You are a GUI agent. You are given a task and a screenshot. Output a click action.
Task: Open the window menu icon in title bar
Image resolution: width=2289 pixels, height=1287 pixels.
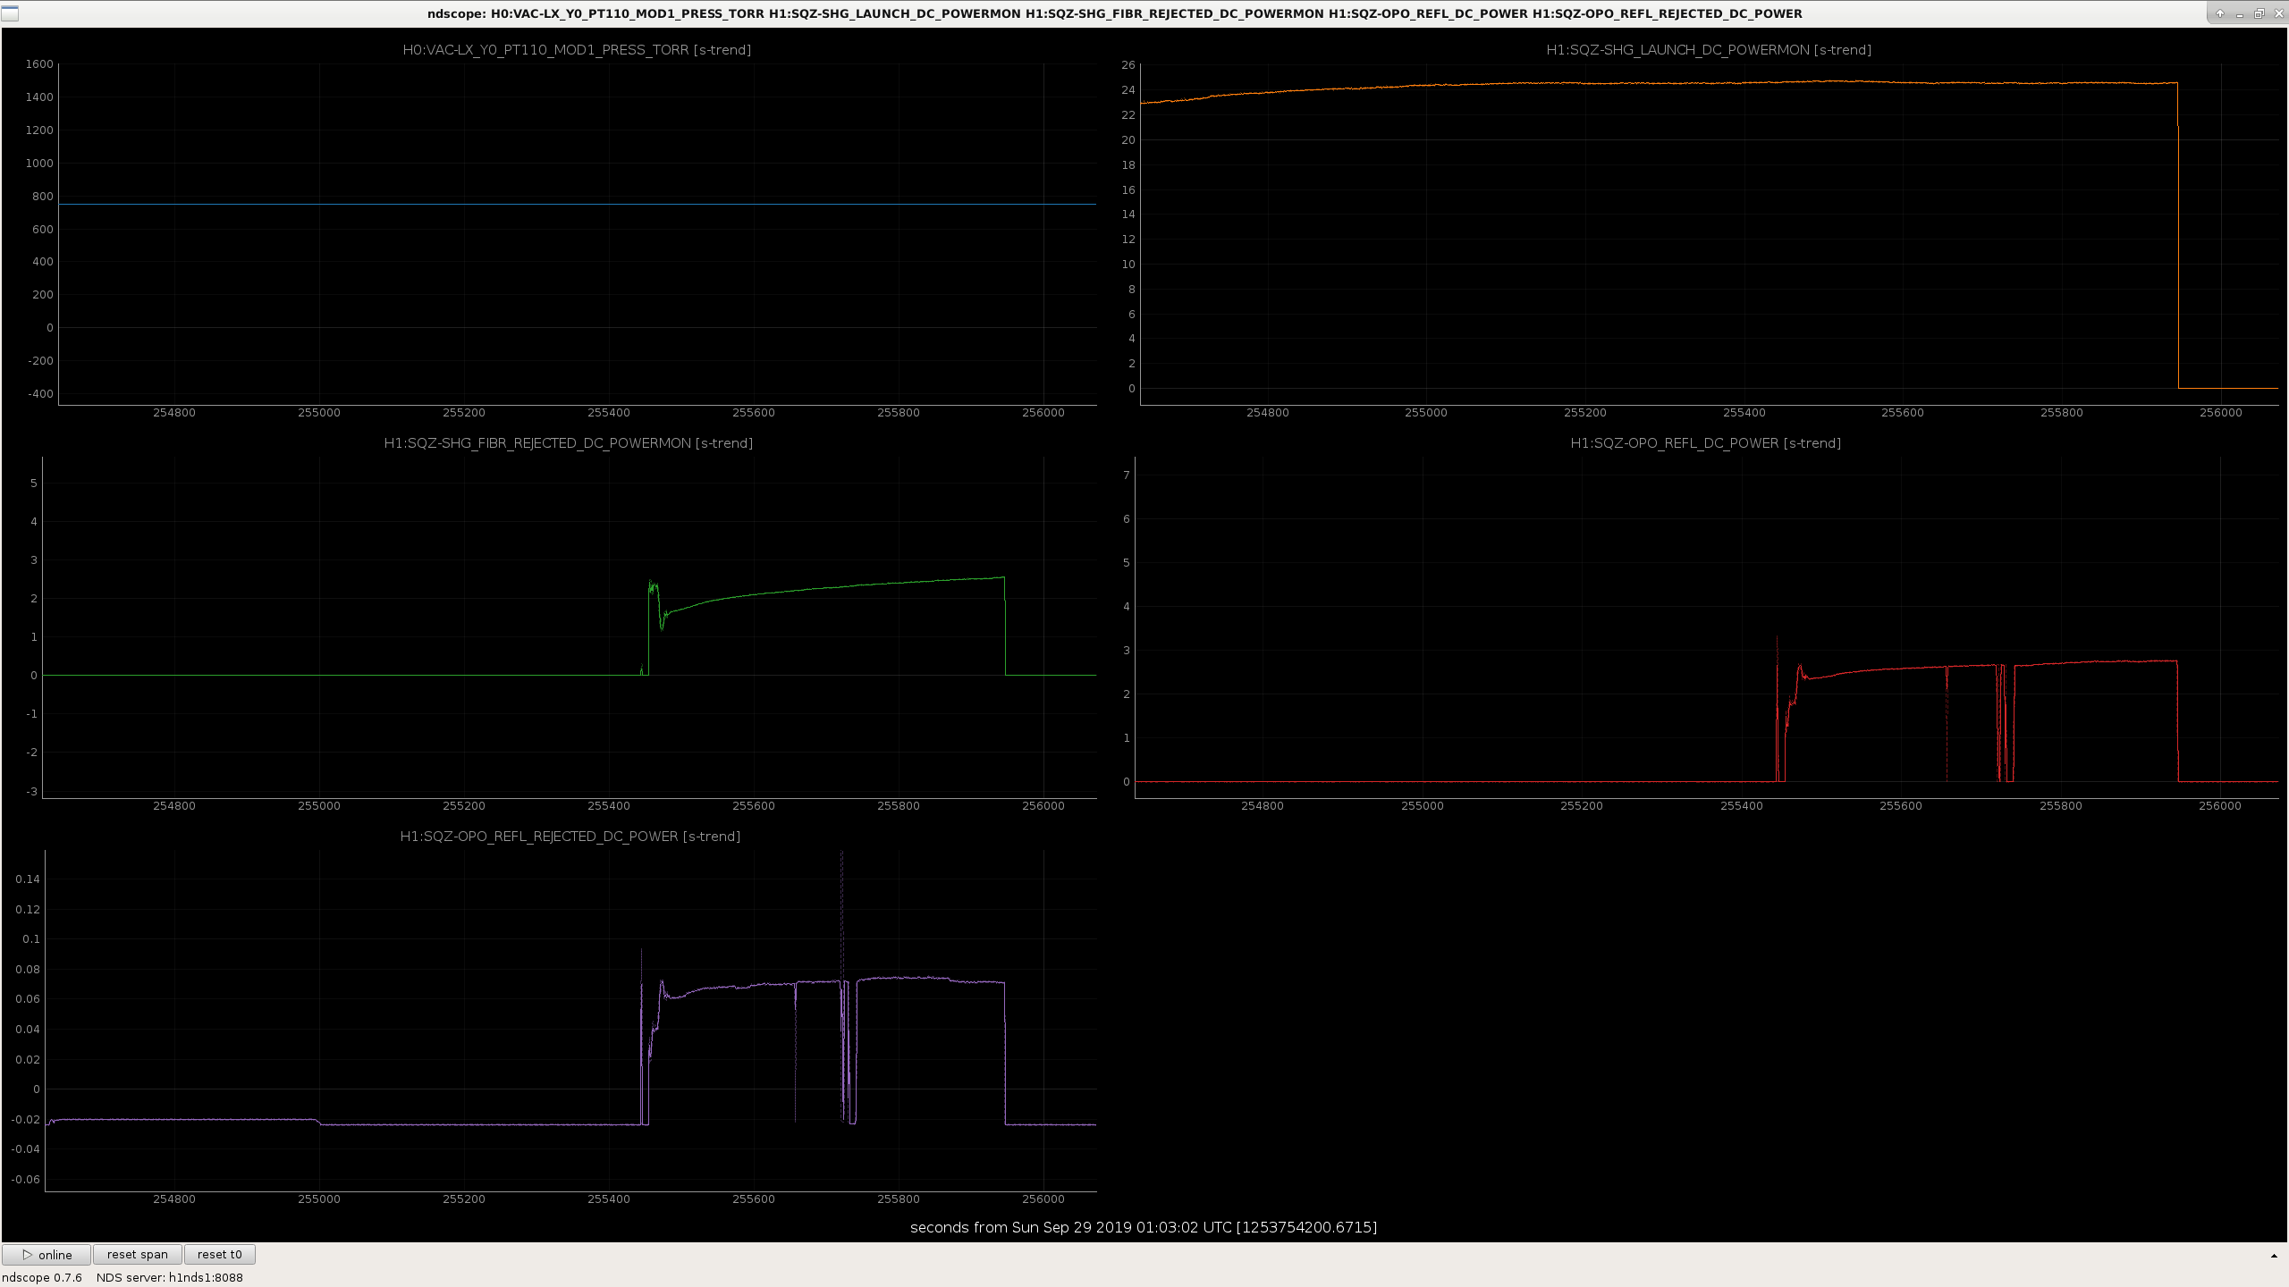(x=11, y=13)
